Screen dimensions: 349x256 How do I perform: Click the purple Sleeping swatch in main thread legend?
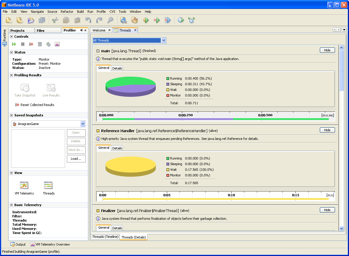point(168,84)
